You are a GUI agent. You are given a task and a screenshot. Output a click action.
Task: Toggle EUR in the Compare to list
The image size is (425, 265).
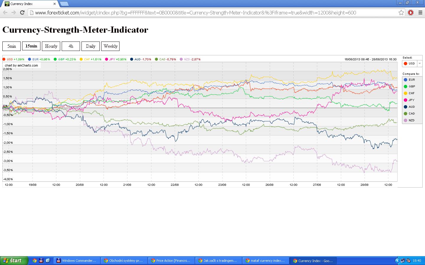(412, 80)
